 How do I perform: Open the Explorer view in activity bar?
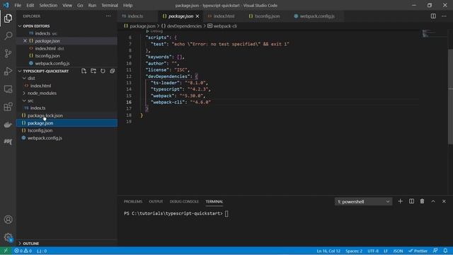(x=8, y=18)
